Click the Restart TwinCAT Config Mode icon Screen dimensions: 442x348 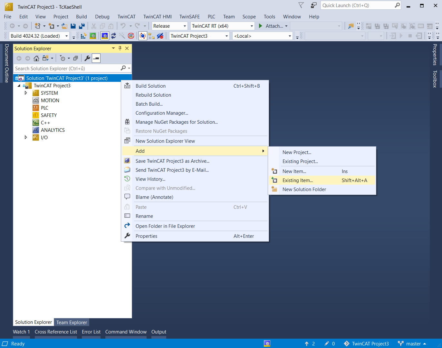105,36
